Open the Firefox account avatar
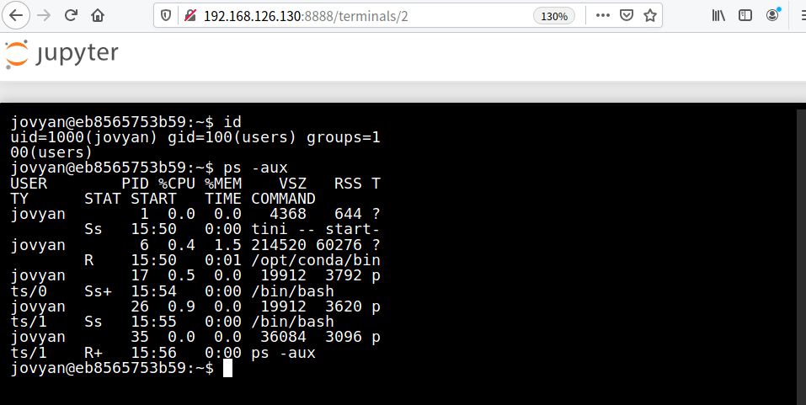806x405 pixels. tap(772, 15)
